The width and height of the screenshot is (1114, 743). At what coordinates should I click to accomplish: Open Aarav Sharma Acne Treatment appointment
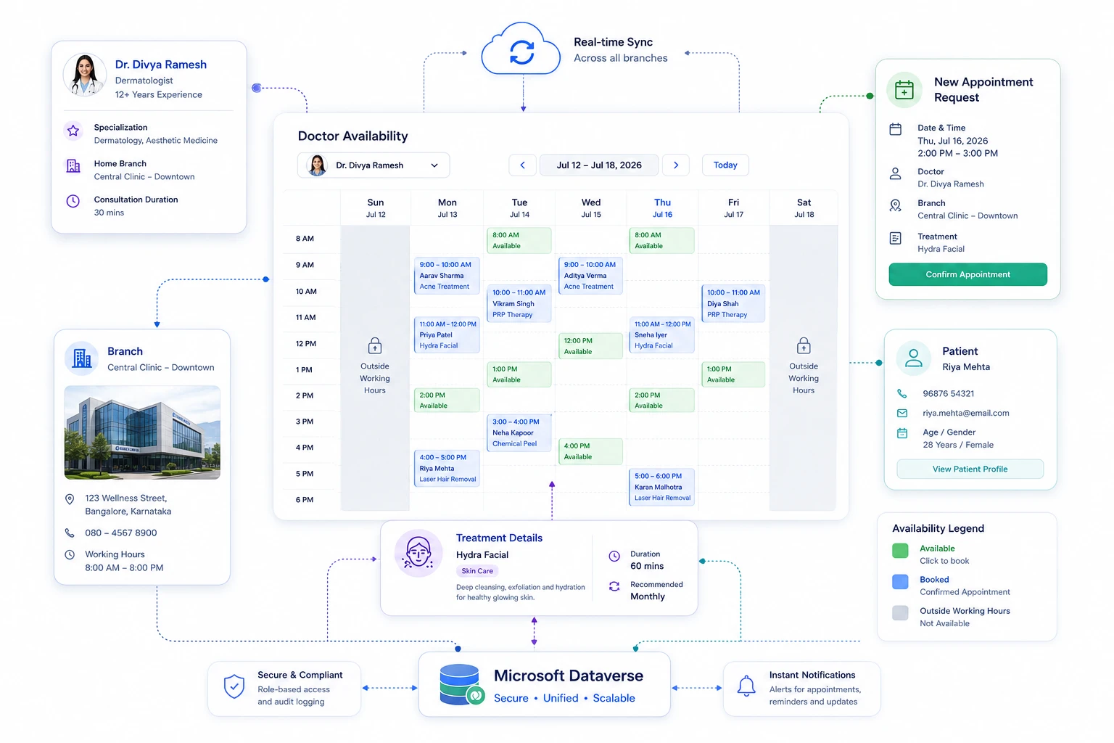447,276
